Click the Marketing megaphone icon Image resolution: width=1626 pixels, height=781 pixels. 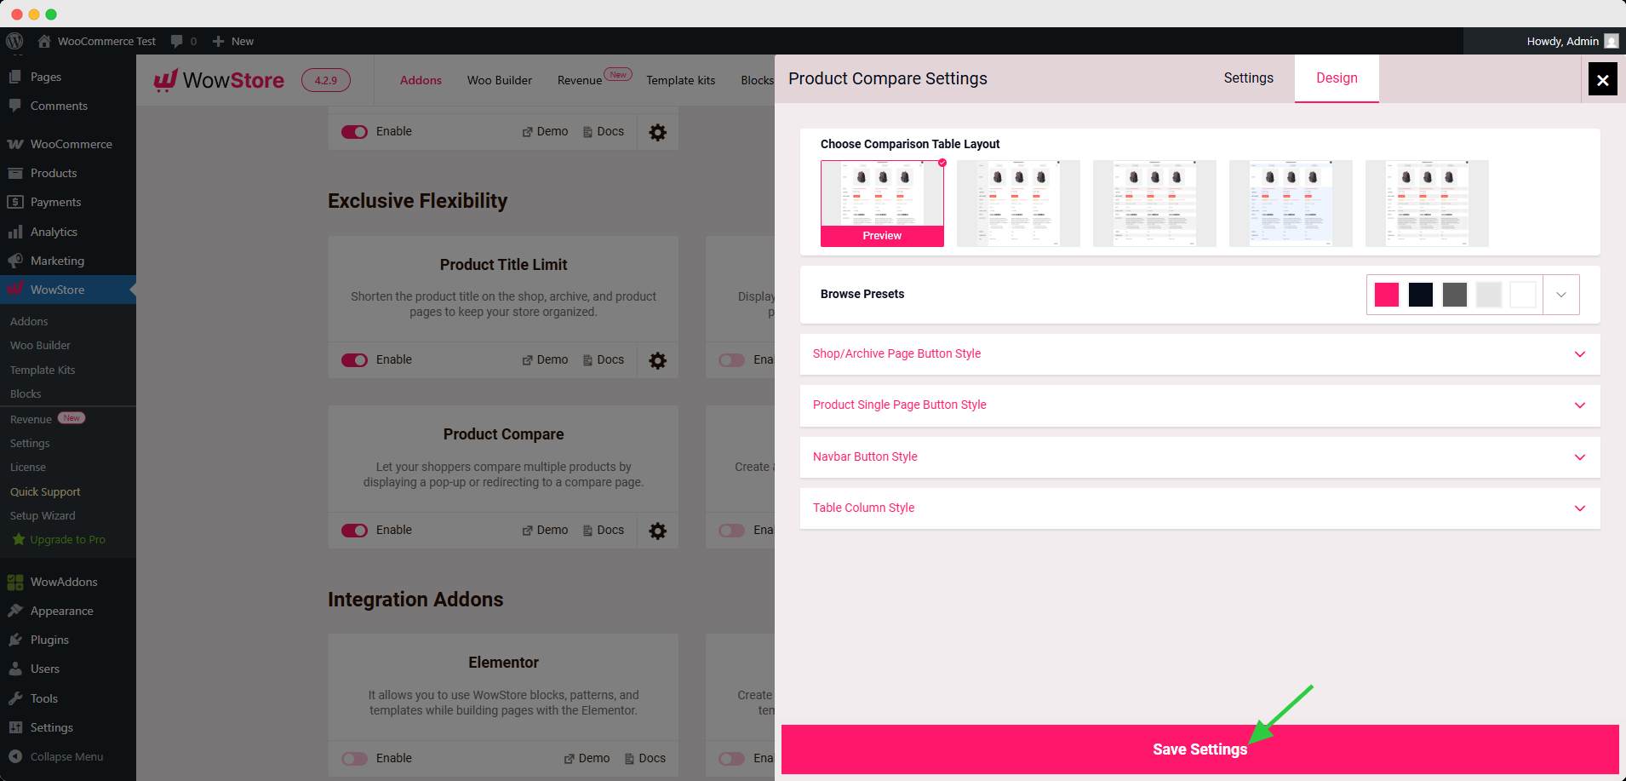tap(14, 261)
